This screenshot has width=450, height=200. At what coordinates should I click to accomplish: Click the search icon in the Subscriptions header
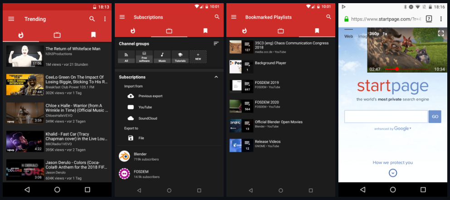point(217,17)
